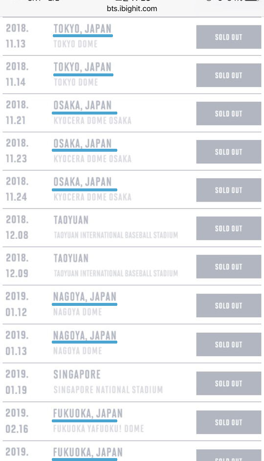Click SOLD OUT button for 12.08 Taoyuan
The image size is (264, 461).
point(228,228)
